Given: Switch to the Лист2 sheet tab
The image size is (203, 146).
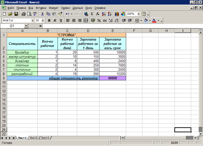Looking at the screenshot, I should coord(34,138).
